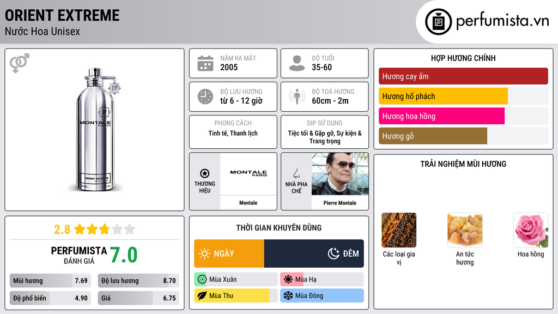The height and width of the screenshot is (314, 558).
Task: Click the nose icon above Nhà pha chế
Action: (x=296, y=173)
